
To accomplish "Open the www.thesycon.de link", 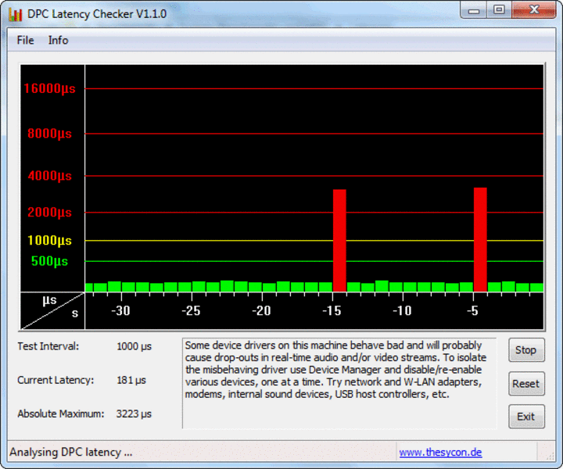I will point(440,452).
